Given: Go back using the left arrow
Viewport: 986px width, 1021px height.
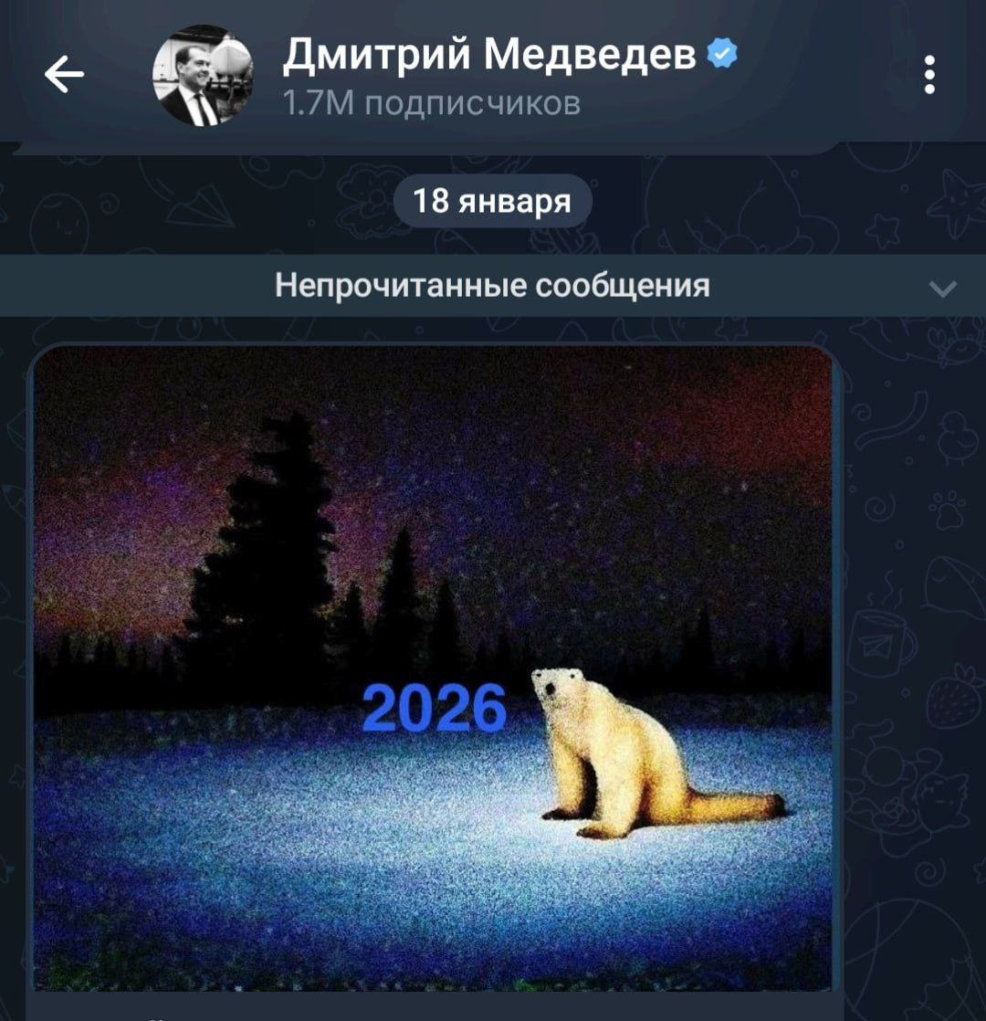Looking at the screenshot, I should point(65,74).
